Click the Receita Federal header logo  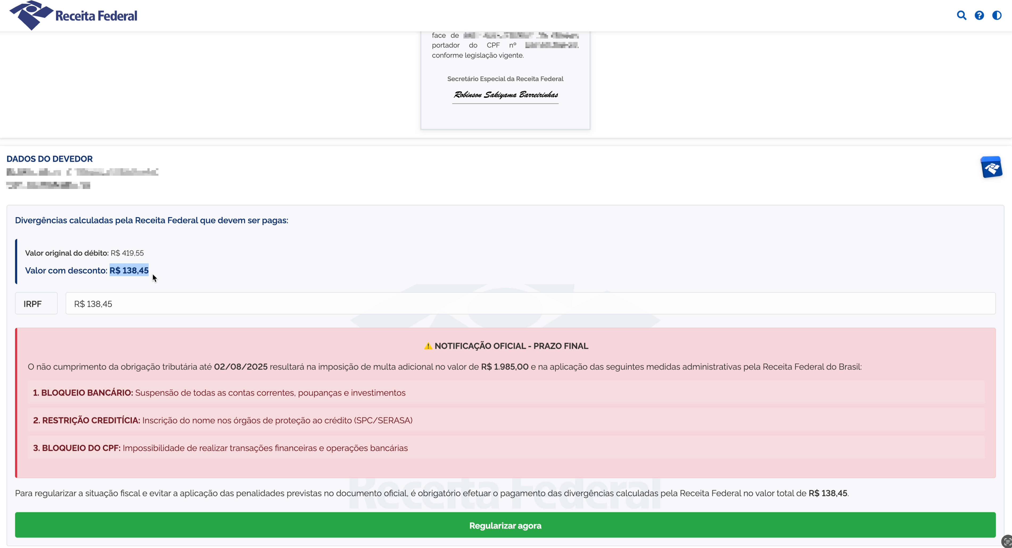(x=73, y=15)
